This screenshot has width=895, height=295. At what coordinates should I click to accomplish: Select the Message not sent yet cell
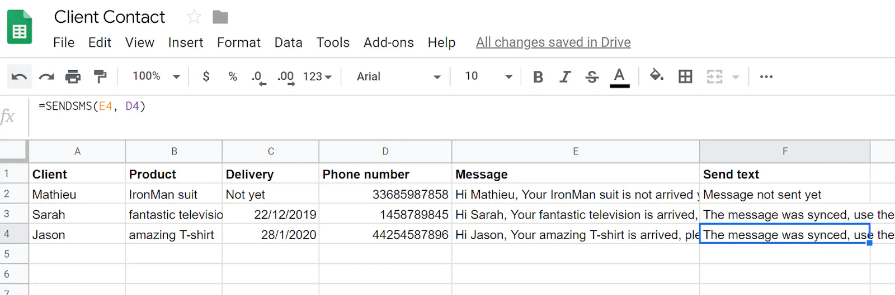coord(785,194)
